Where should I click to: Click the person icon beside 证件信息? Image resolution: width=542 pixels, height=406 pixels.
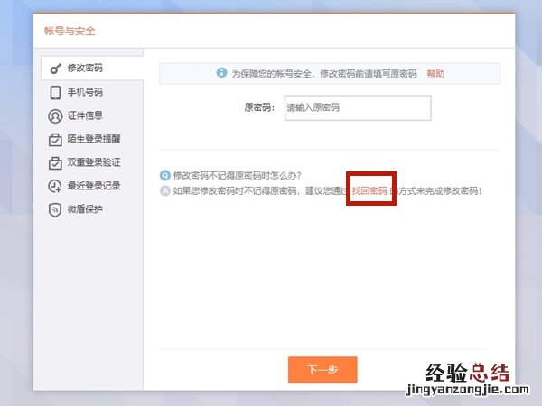point(55,116)
